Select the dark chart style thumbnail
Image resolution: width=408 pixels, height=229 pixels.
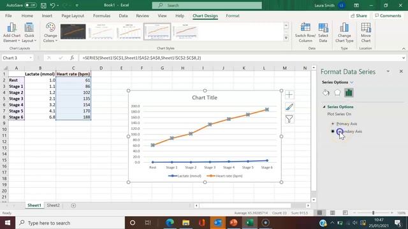(73, 32)
